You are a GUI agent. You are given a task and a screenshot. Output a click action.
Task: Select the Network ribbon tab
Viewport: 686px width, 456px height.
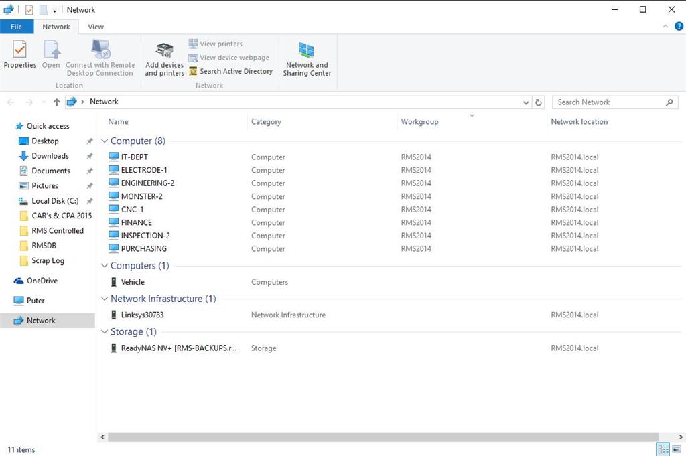pos(56,27)
